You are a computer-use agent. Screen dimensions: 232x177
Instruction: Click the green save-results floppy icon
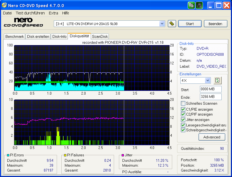tap(199, 5)
